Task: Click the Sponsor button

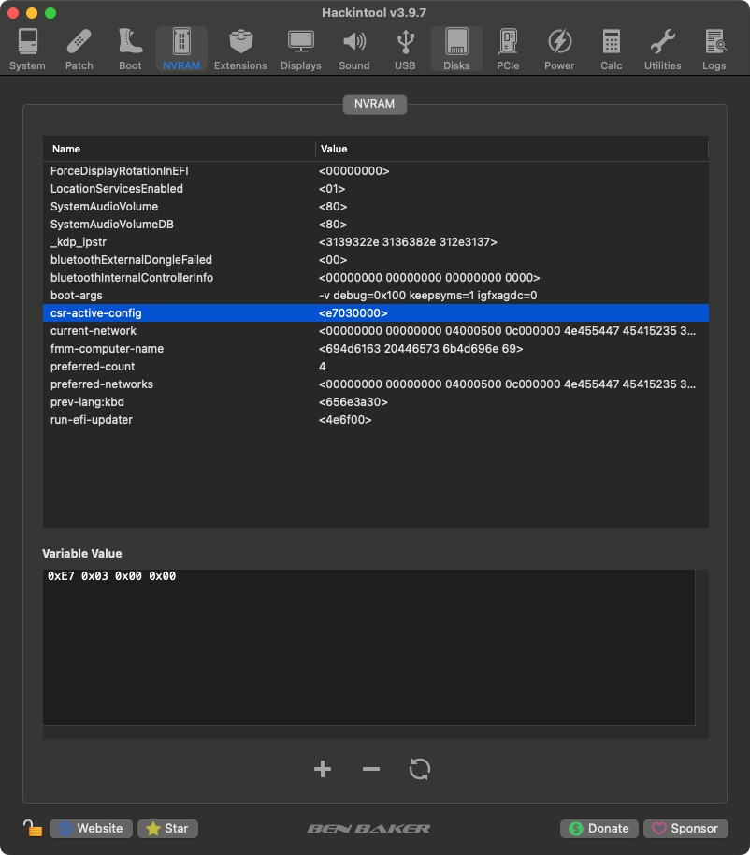Action: pos(685,828)
